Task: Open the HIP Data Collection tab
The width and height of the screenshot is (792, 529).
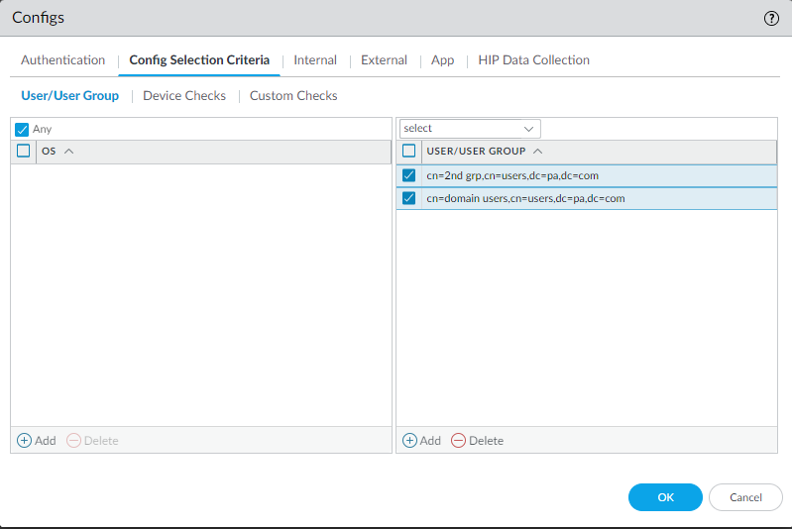Action: 533,60
